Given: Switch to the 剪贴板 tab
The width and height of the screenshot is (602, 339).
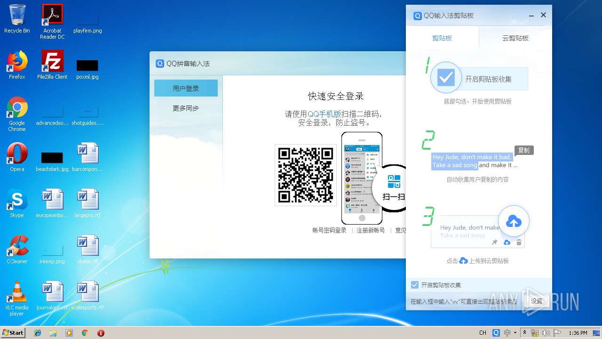Looking at the screenshot, I should tap(442, 38).
